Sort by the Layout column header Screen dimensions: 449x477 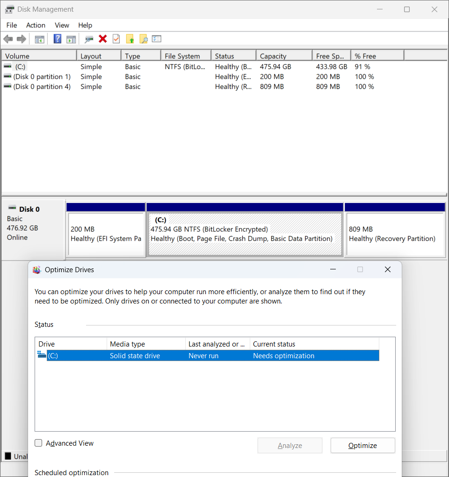pyautogui.click(x=99, y=56)
